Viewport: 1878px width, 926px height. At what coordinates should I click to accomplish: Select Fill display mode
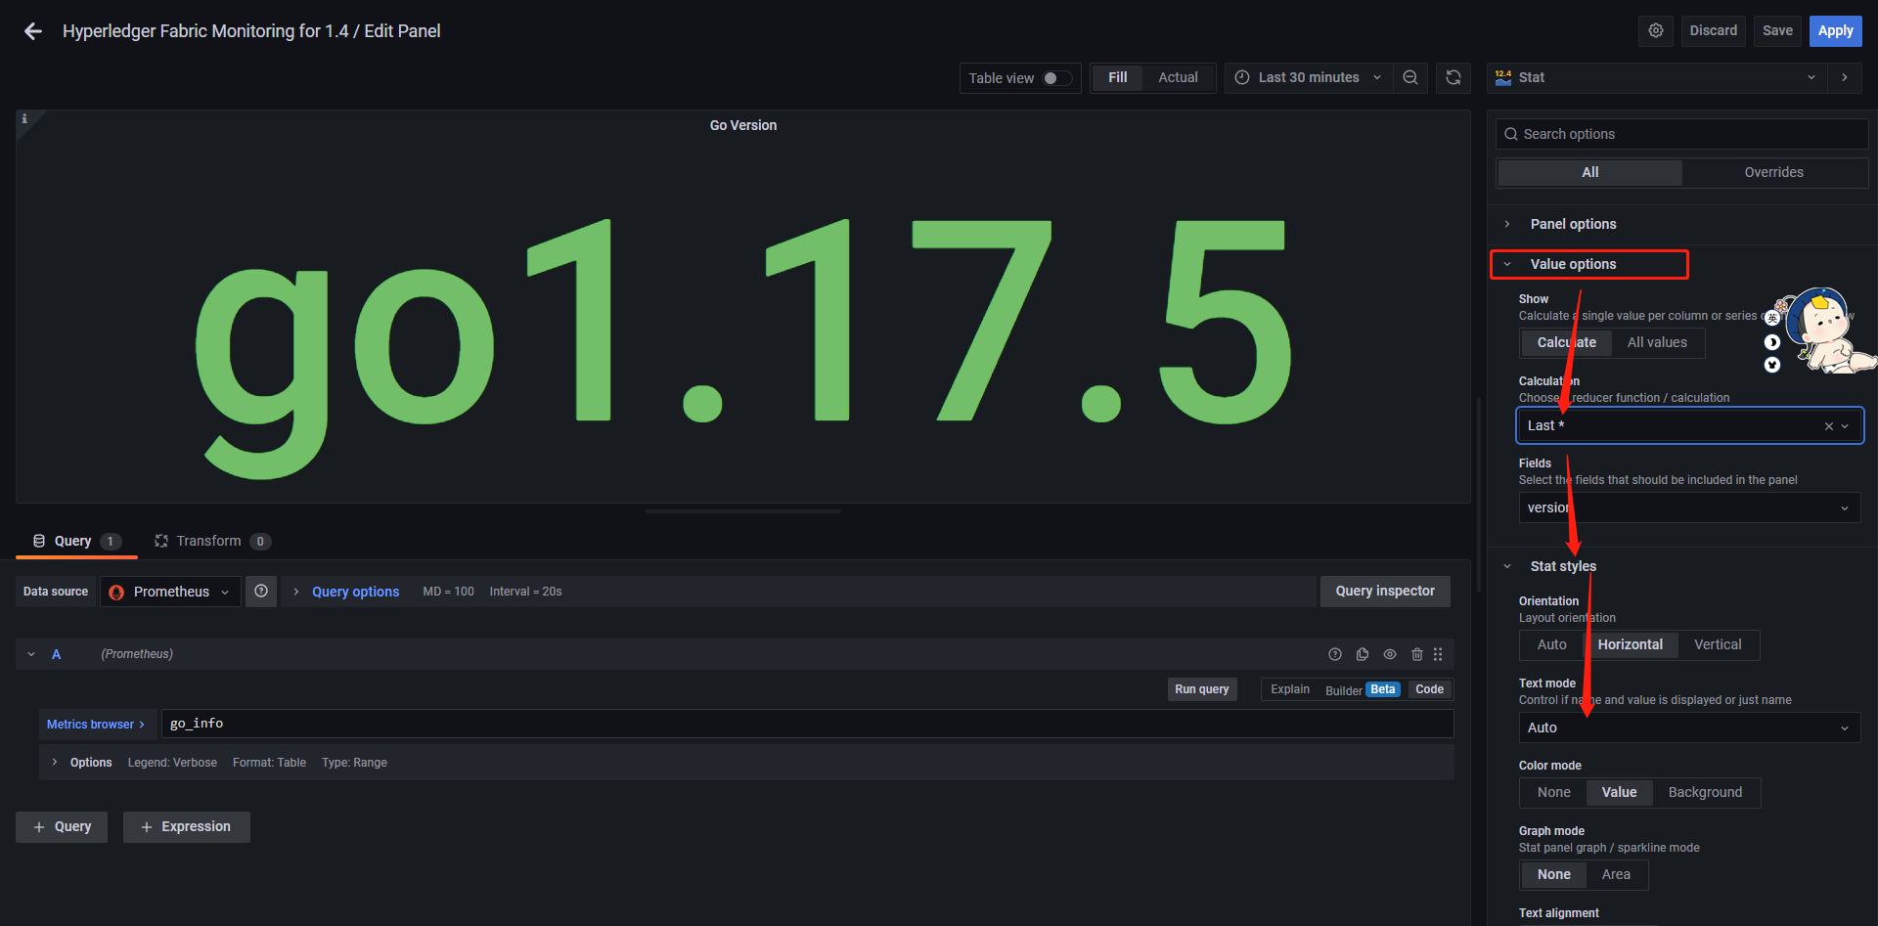[x=1117, y=78]
